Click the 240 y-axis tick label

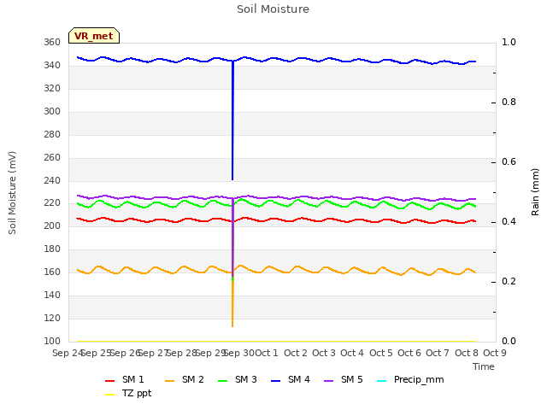click(x=52, y=180)
